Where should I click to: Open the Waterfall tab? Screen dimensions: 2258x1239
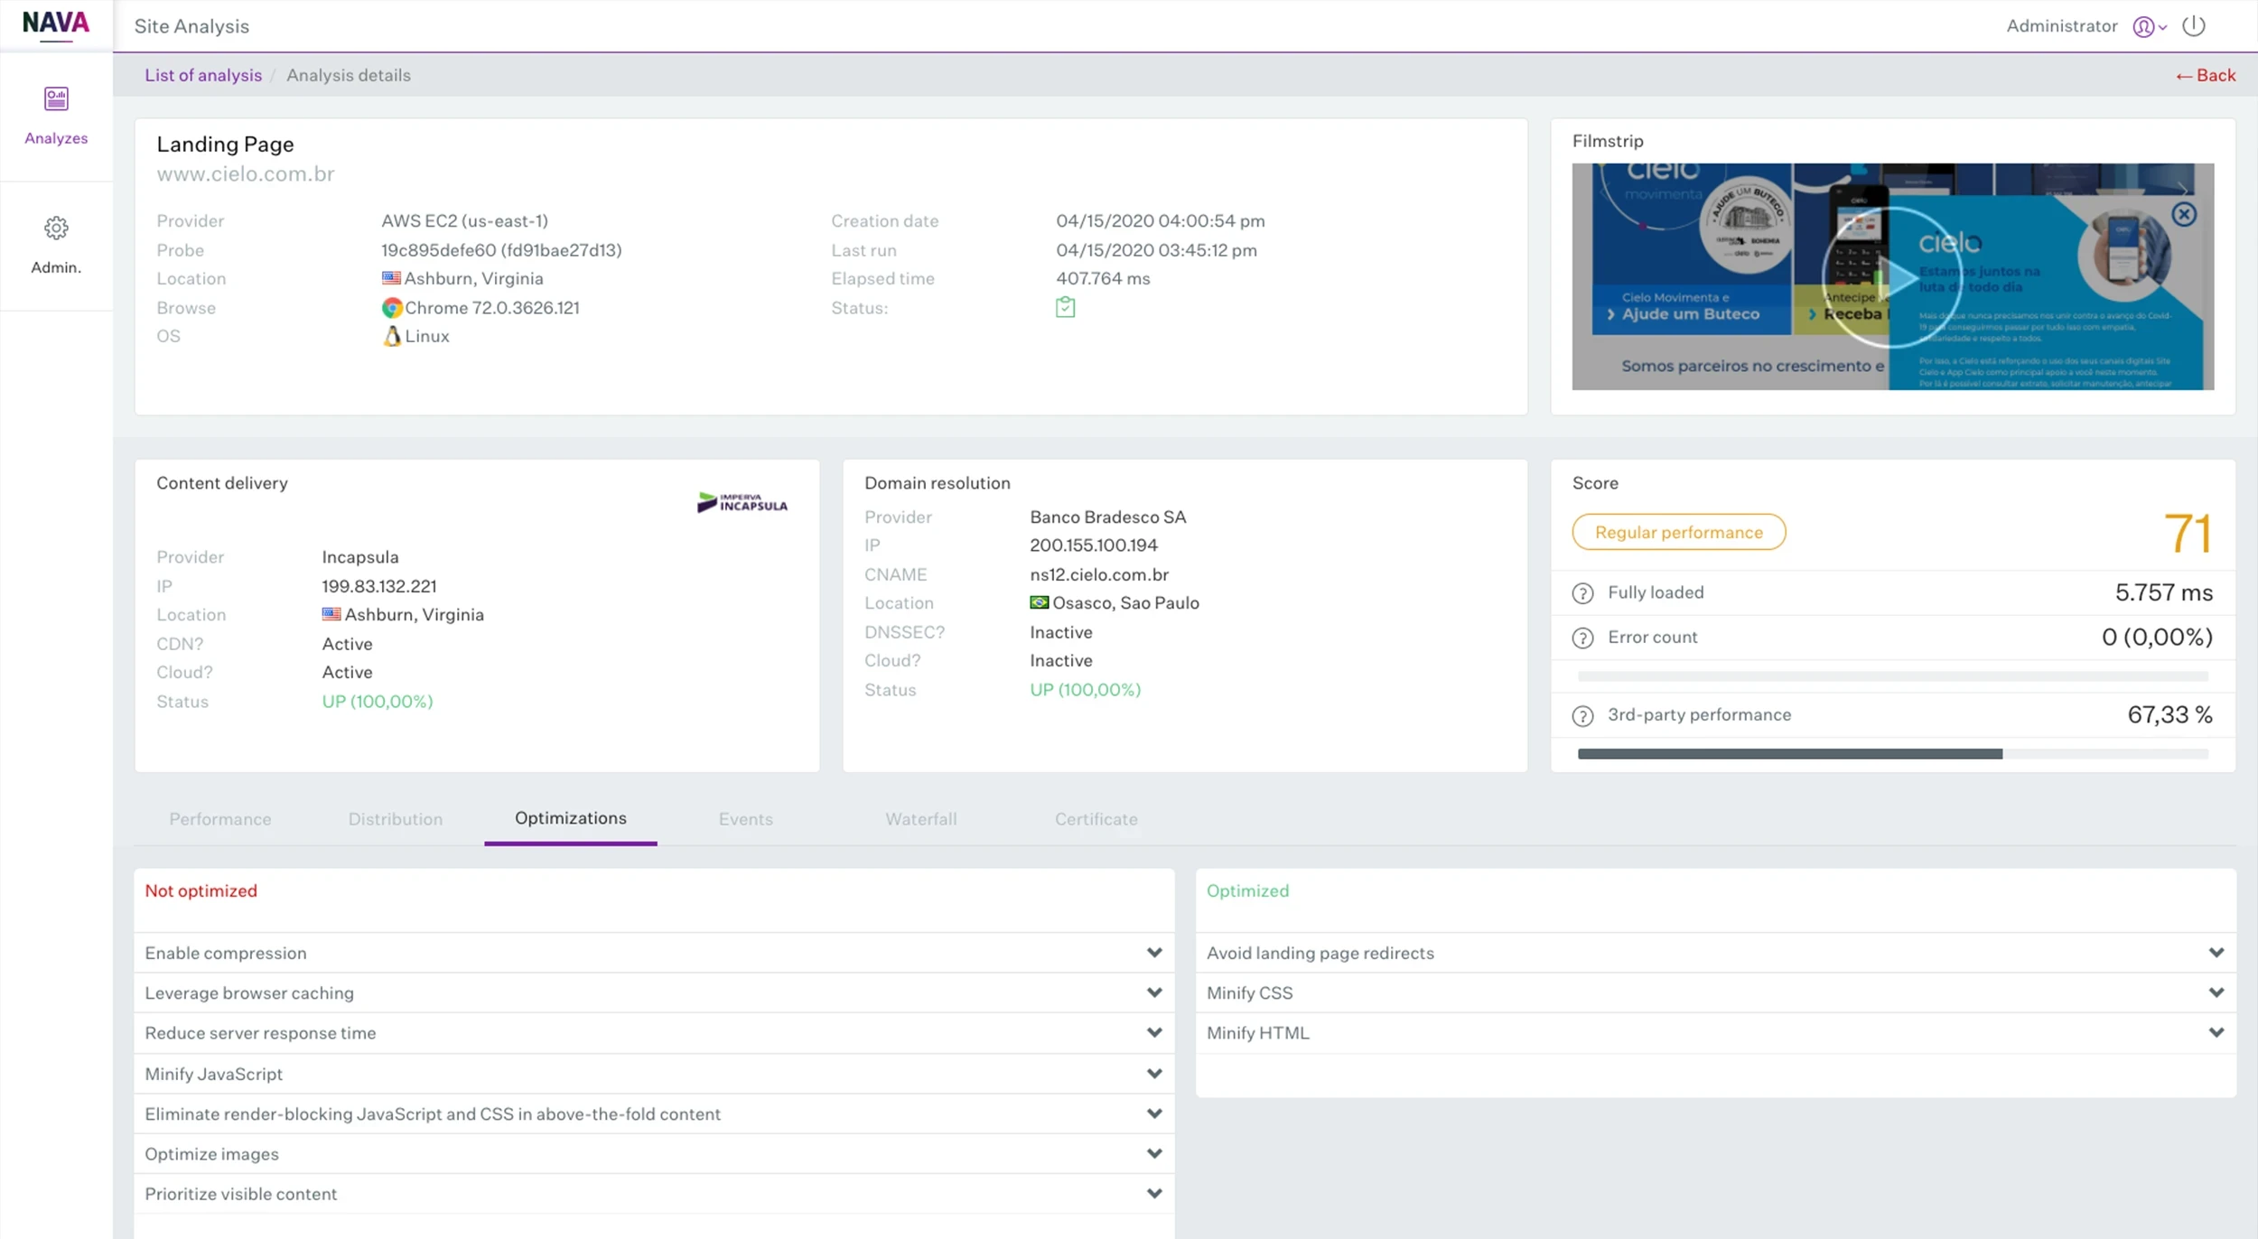[921, 819]
